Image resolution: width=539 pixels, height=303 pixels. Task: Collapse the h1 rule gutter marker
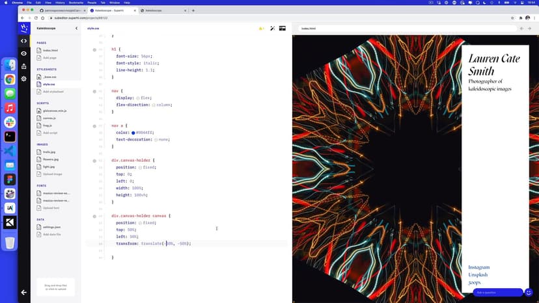[94, 49]
